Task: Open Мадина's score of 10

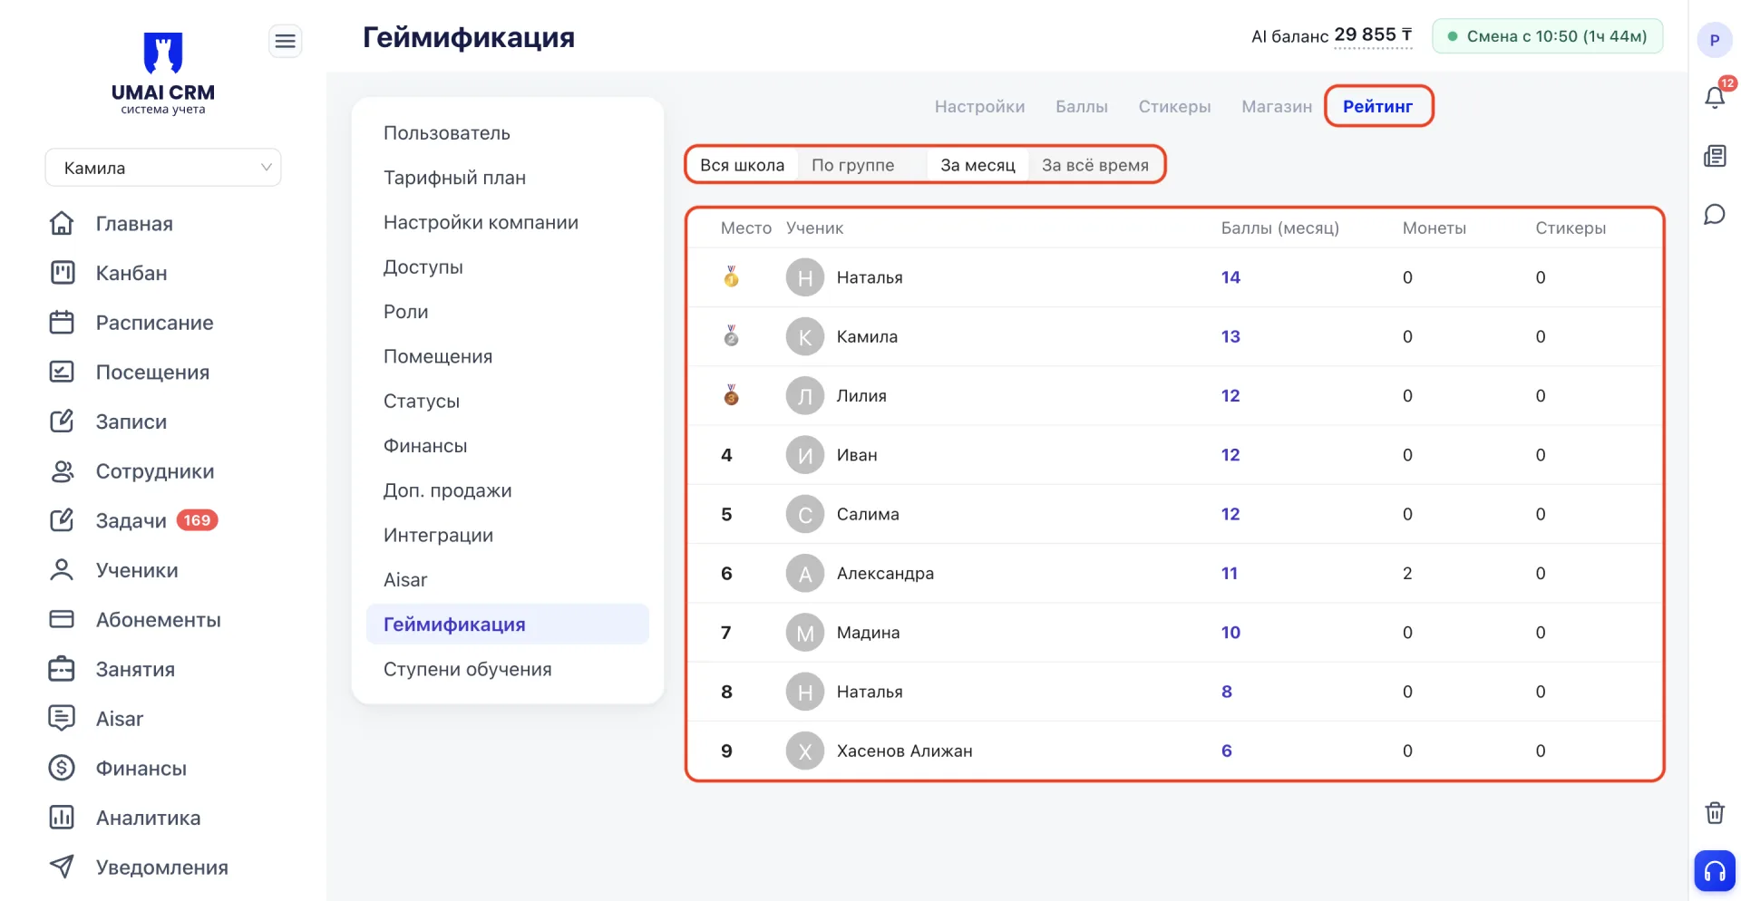Action: click(1230, 632)
